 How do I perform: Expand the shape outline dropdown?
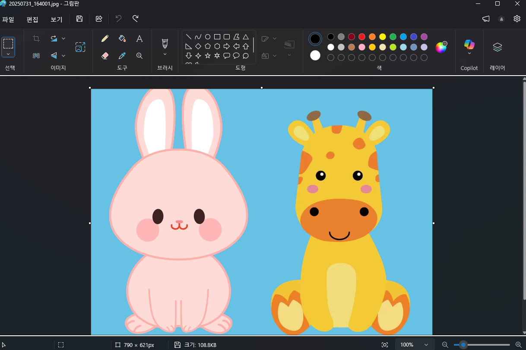click(275, 38)
